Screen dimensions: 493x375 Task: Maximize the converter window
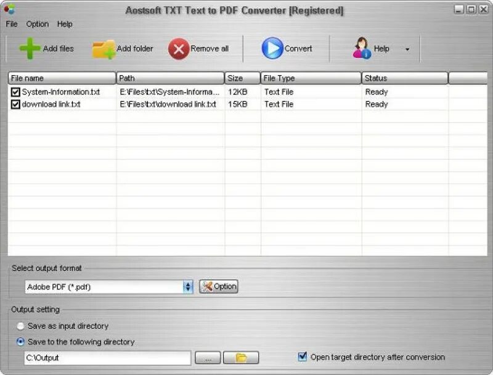pyautogui.click(x=471, y=9)
